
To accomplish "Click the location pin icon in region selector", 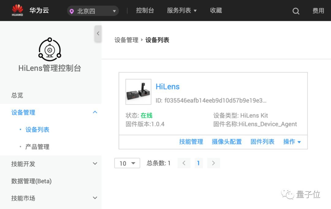I will click(71, 11).
